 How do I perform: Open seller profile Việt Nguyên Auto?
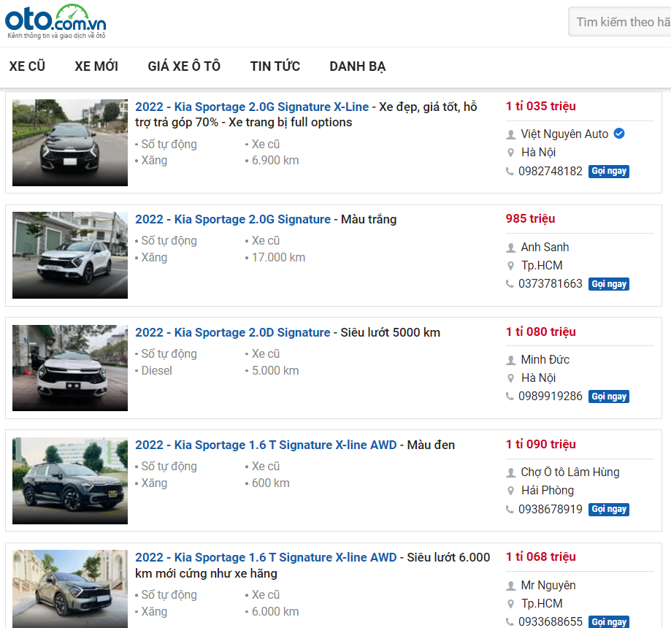coord(564,134)
